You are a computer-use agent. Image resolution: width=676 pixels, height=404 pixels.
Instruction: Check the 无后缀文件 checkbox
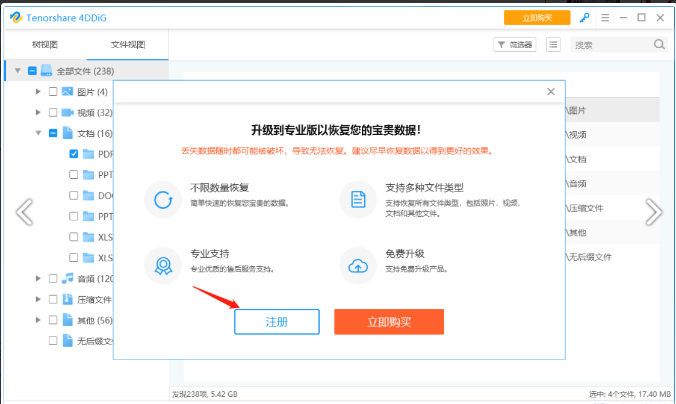click(x=52, y=341)
